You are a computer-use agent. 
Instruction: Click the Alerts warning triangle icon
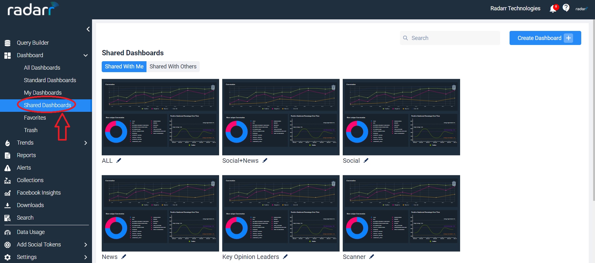[x=8, y=168]
